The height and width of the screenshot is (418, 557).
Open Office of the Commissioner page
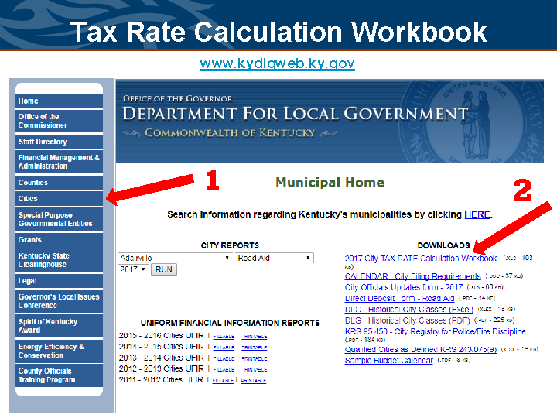[x=59, y=121]
